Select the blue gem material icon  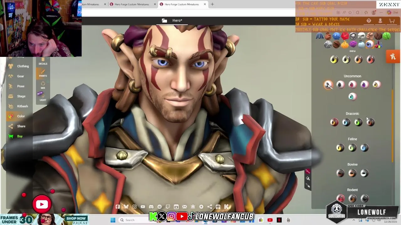coord(336,36)
